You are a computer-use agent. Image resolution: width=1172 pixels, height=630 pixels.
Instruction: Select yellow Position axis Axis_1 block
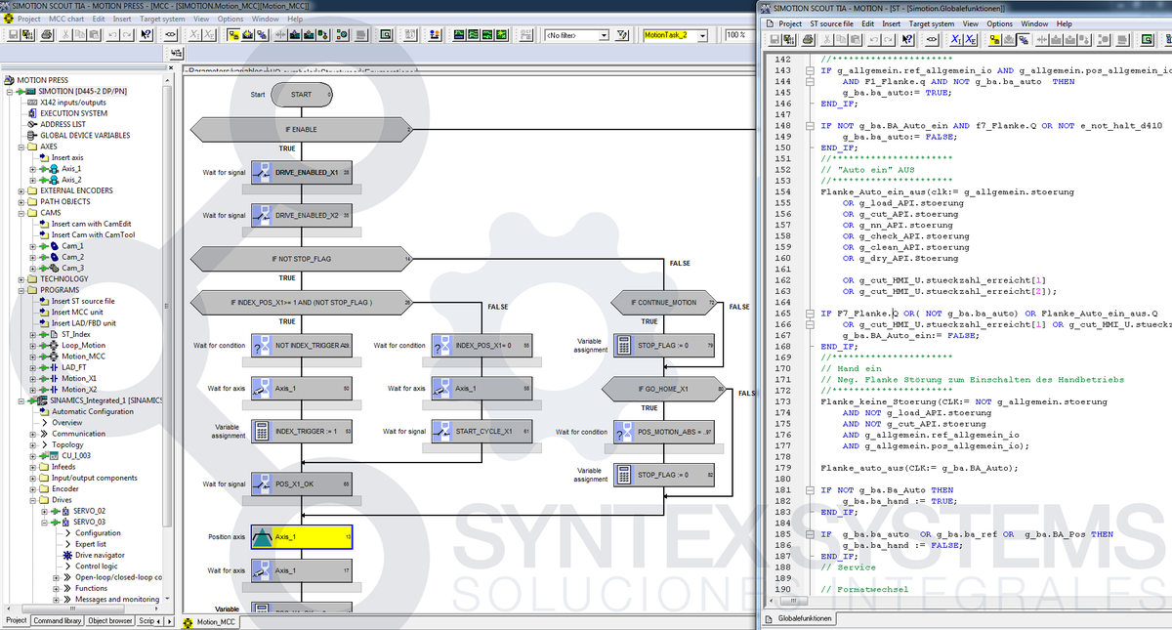(x=301, y=537)
